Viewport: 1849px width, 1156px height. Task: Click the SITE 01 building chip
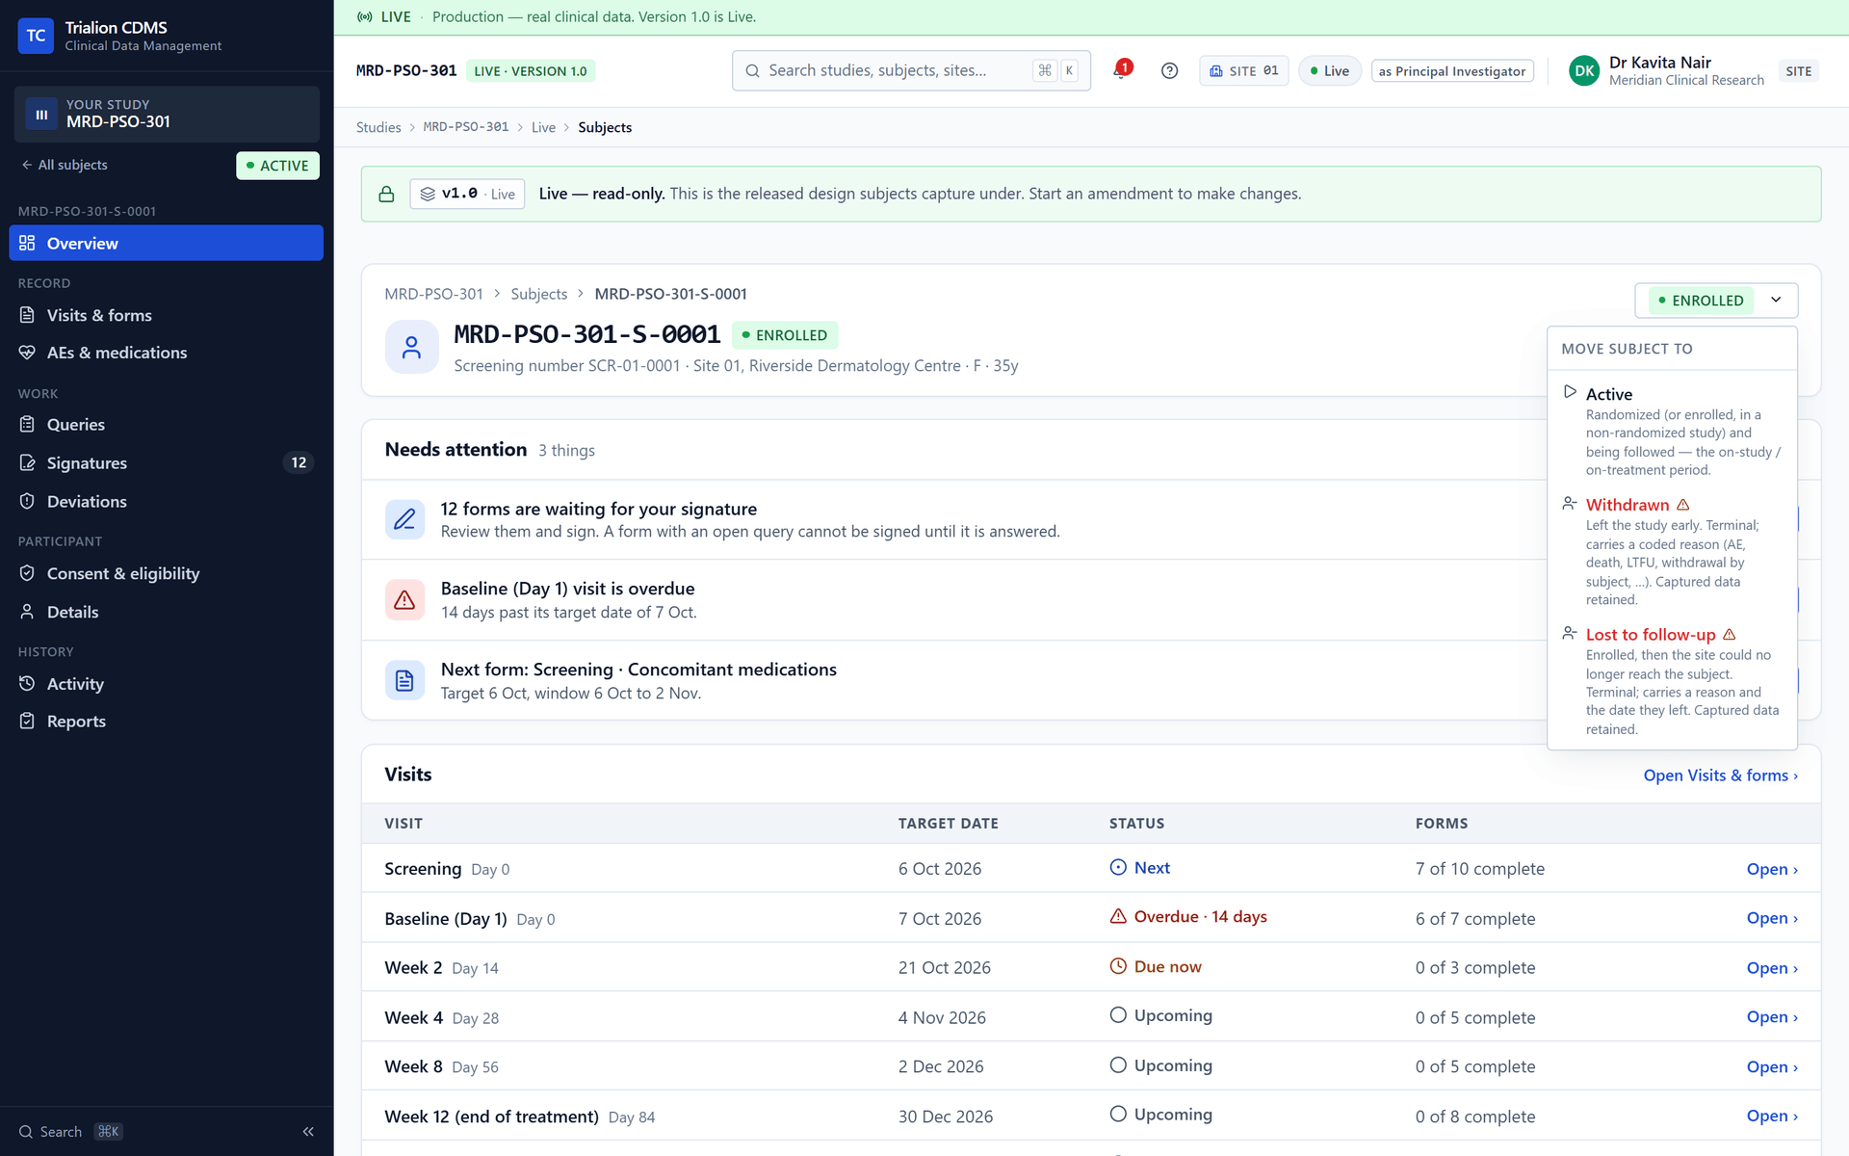(1243, 70)
